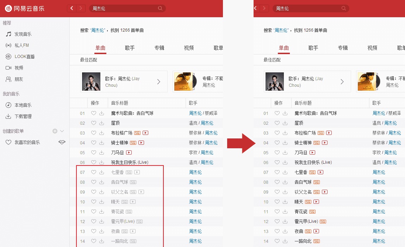Screen dimensions: 405x247
Task: Select 单曲 tab in left window
Action: click(100, 48)
